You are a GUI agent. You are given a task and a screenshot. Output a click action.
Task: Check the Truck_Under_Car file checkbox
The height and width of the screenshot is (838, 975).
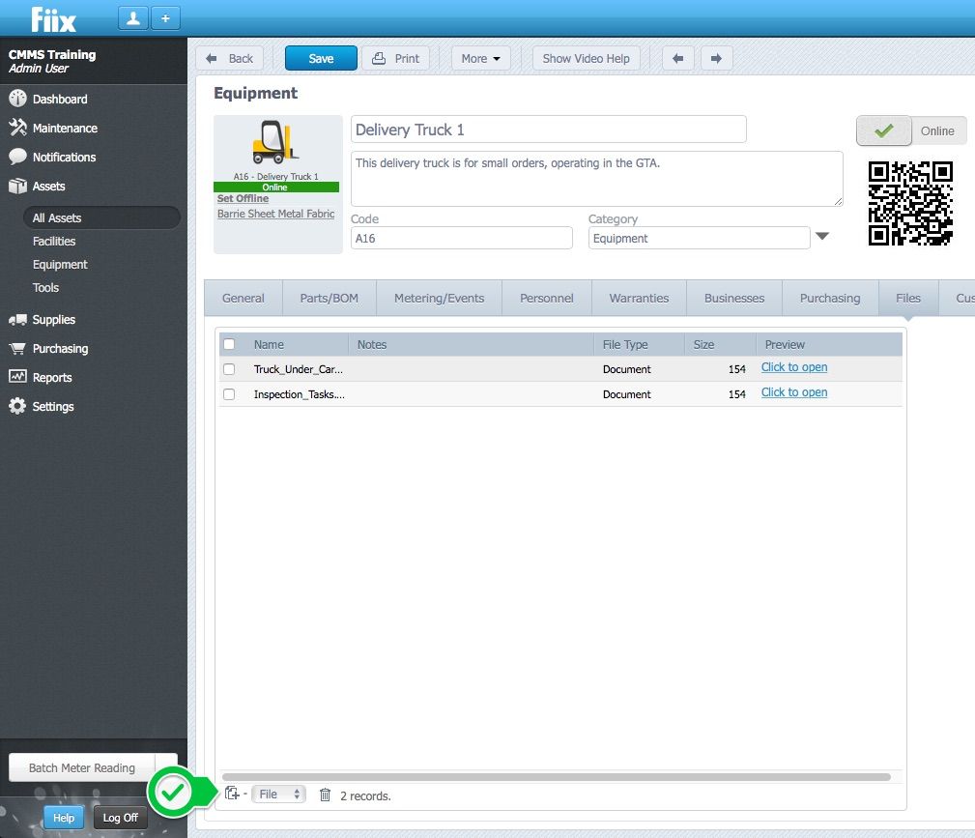coord(229,369)
